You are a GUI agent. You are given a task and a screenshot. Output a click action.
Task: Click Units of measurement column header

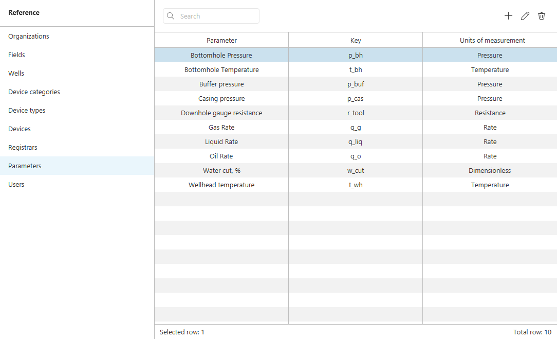pos(492,40)
